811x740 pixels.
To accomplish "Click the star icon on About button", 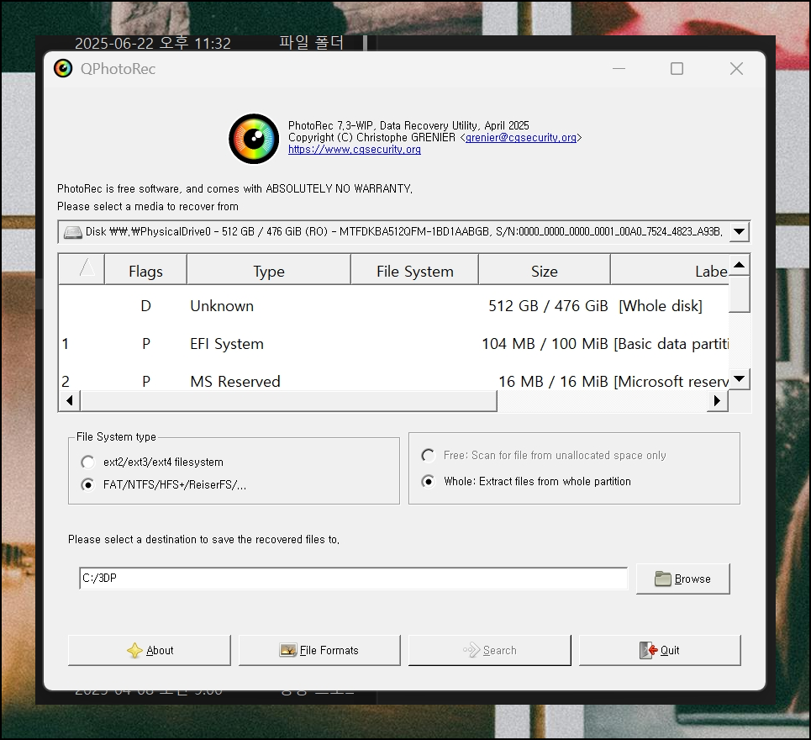I will pos(134,651).
